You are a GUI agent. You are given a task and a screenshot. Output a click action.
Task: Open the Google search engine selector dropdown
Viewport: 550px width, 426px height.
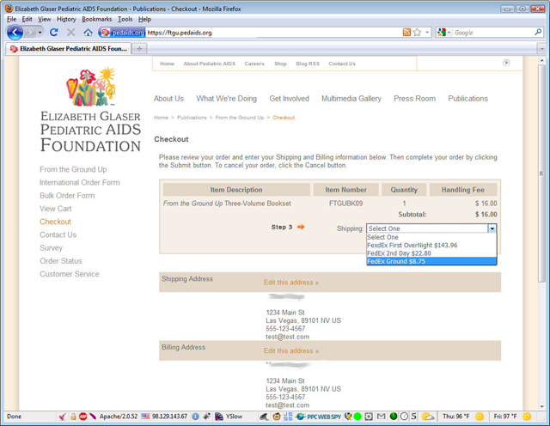(444, 33)
